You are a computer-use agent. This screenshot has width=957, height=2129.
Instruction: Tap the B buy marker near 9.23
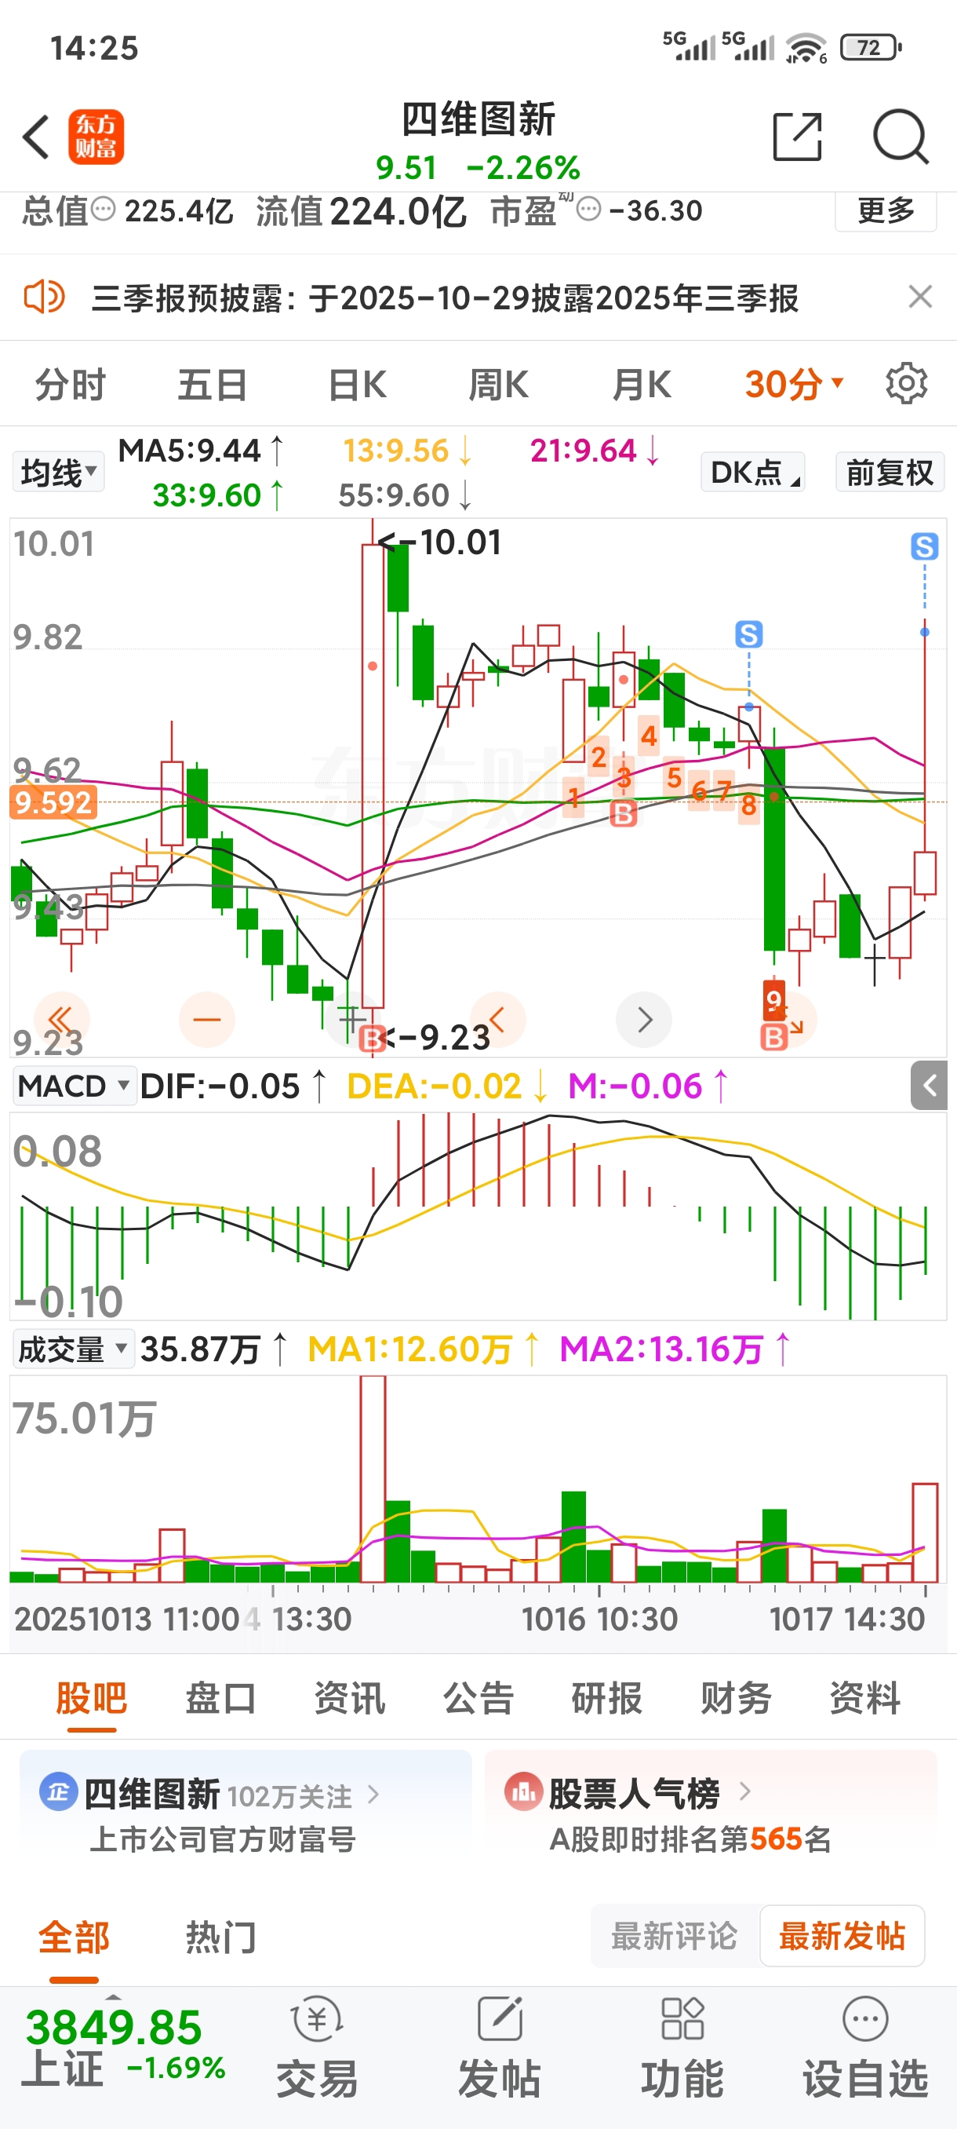(x=373, y=1038)
